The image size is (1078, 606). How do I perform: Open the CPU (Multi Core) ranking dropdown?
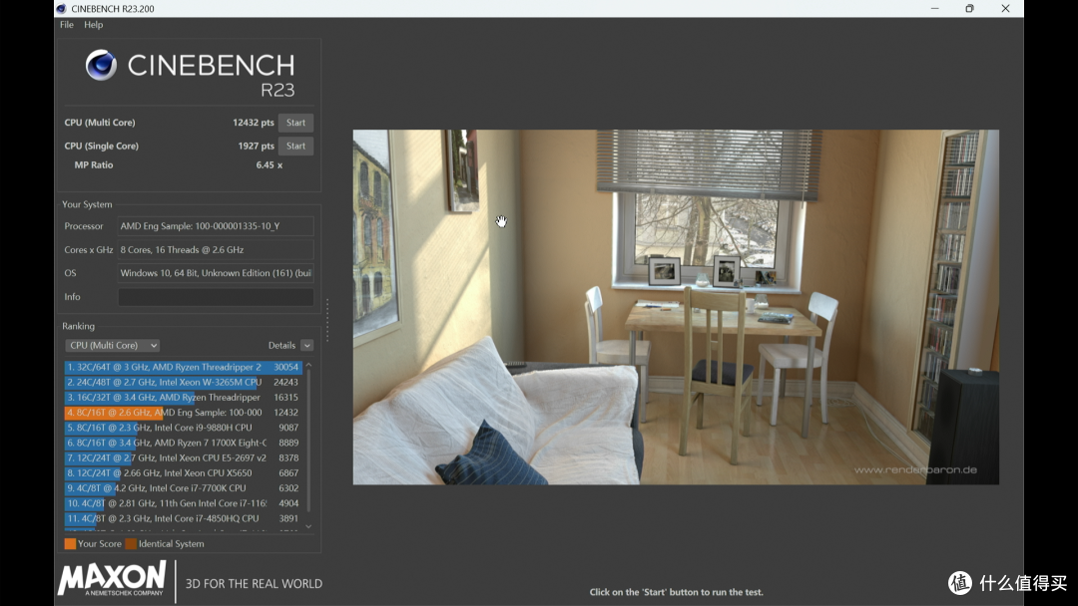113,345
